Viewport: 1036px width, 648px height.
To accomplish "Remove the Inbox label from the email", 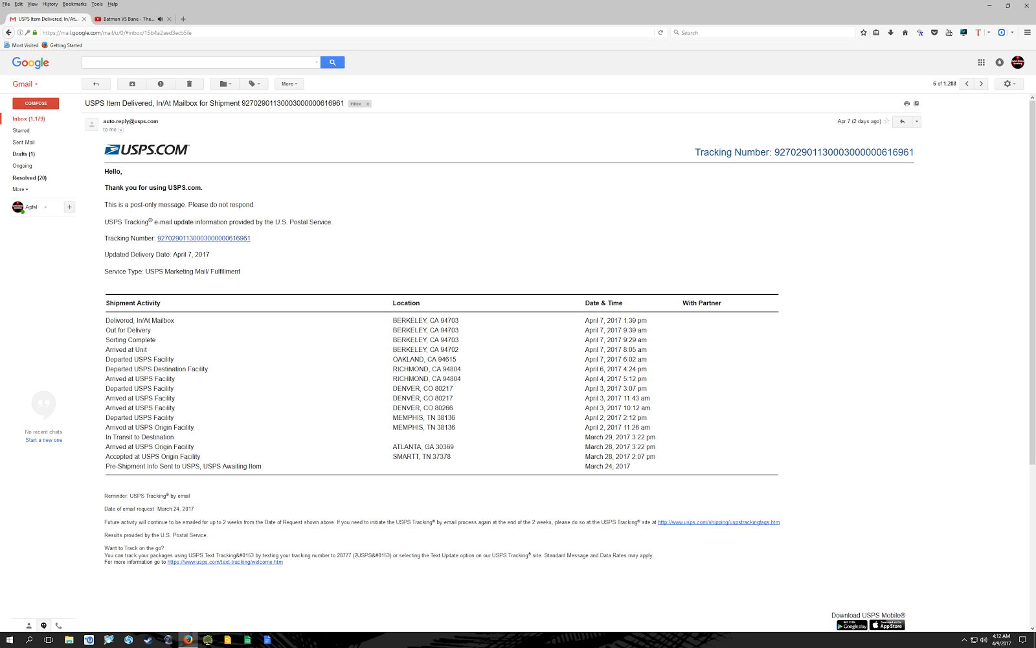I will 368,104.
